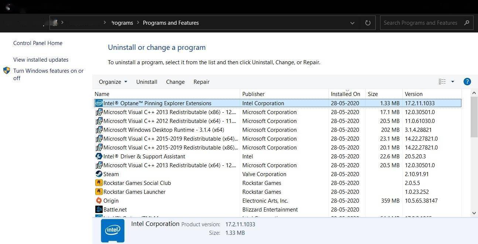
Task: Open the address bar history dropdown
Action: pyautogui.click(x=352, y=23)
